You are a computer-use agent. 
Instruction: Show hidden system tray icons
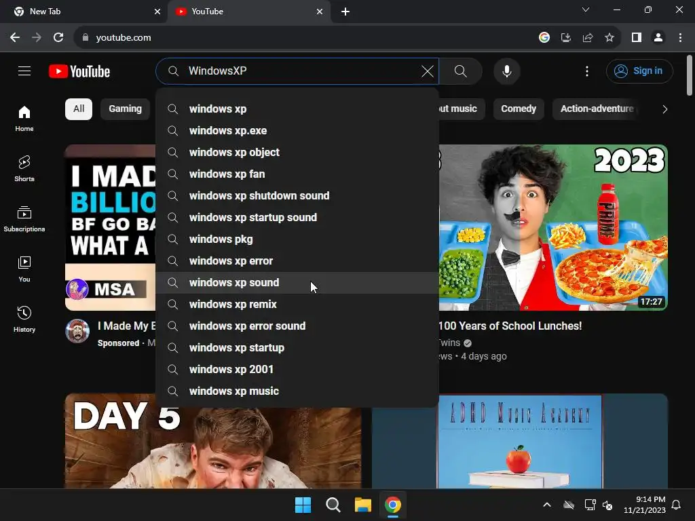547,505
